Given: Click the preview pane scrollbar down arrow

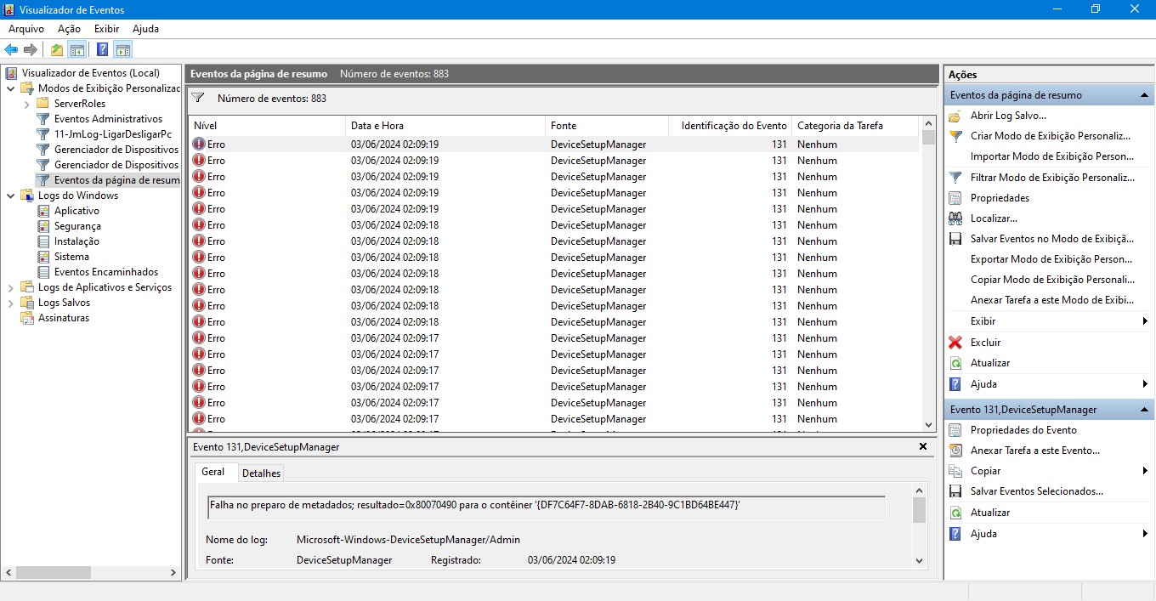Looking at the screenshot, I should point(919,560).
